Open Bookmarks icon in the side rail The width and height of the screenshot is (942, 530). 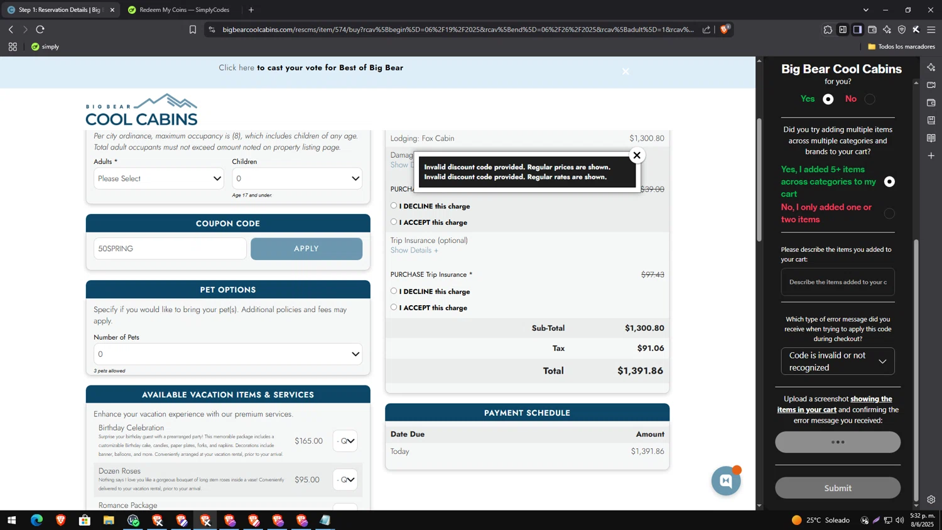coord(931,120)
